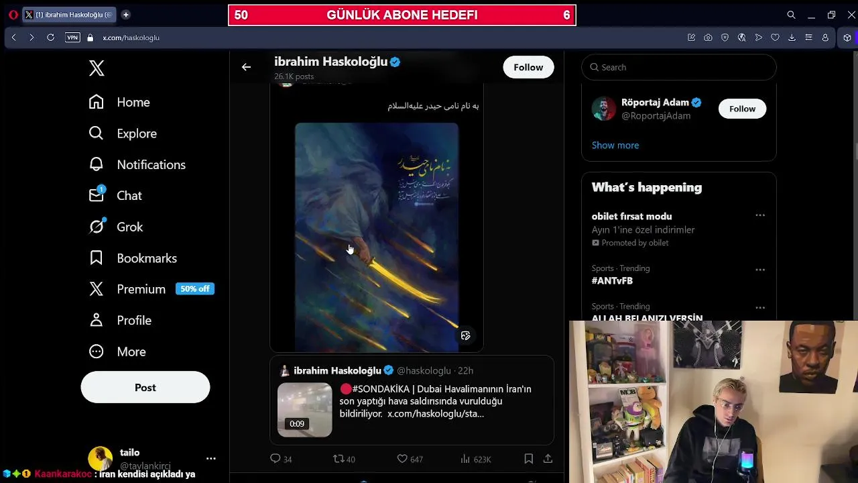Click Show more in who to follow
This screenshot has height=483, width=858.
coord(615,145)
